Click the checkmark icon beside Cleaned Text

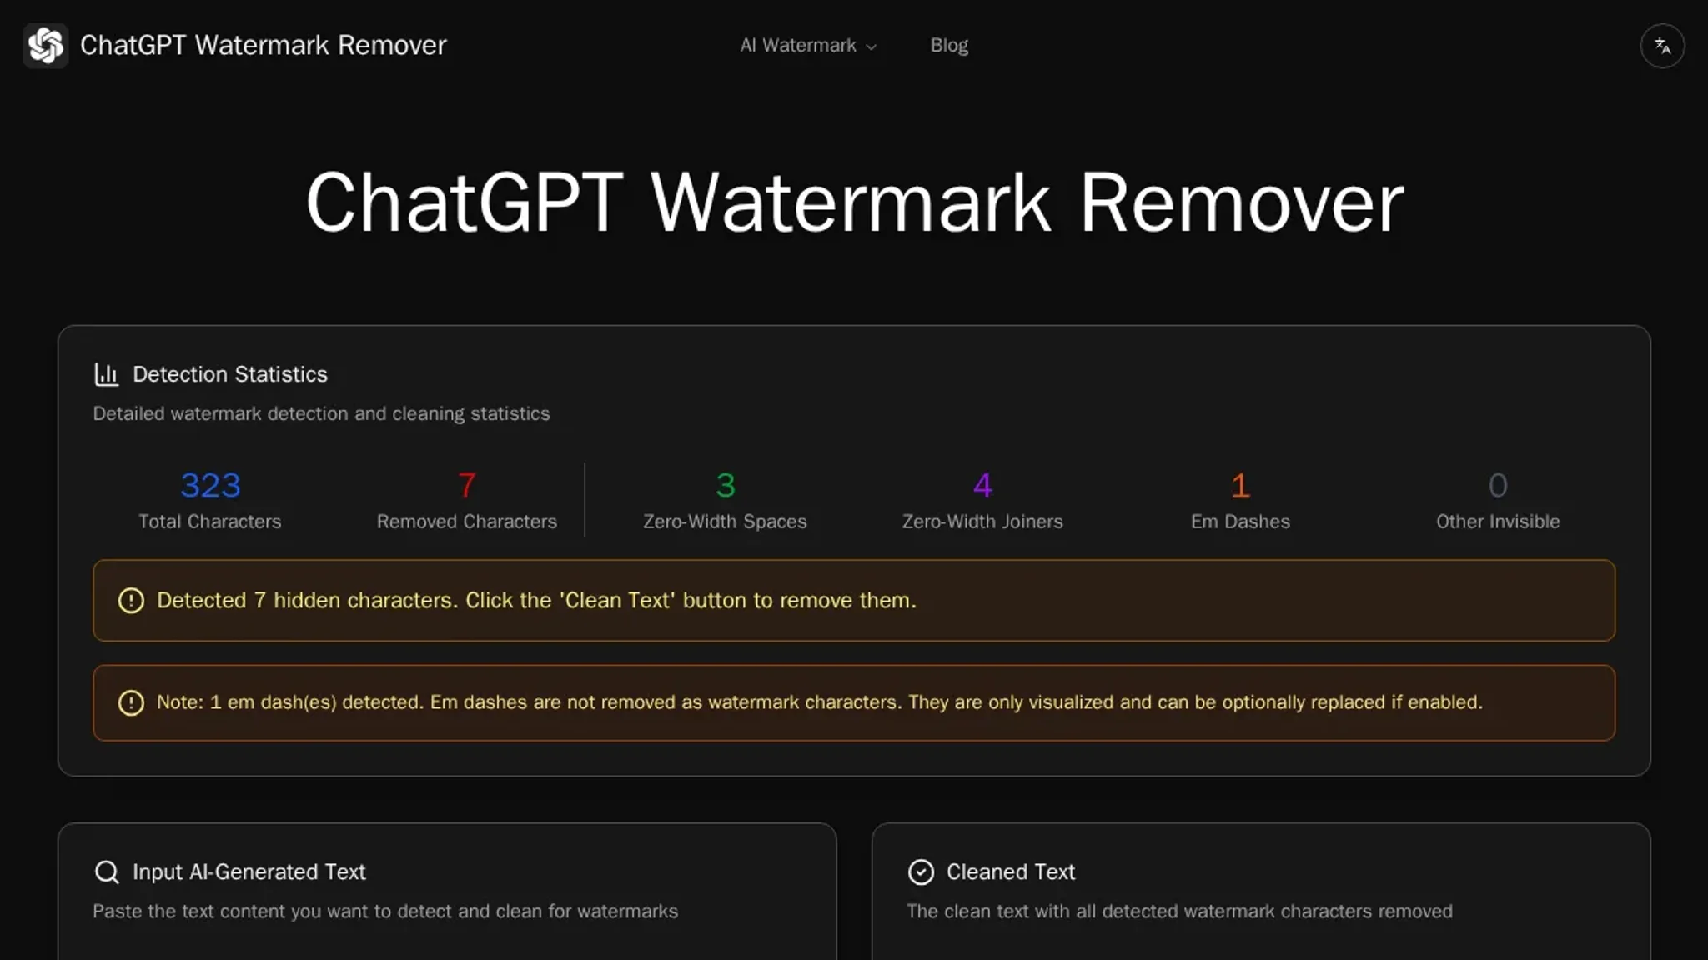point(921,872)
